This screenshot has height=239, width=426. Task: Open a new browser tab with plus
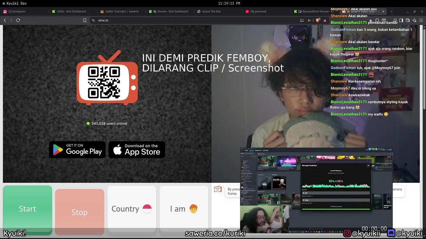tap(391, 11)
